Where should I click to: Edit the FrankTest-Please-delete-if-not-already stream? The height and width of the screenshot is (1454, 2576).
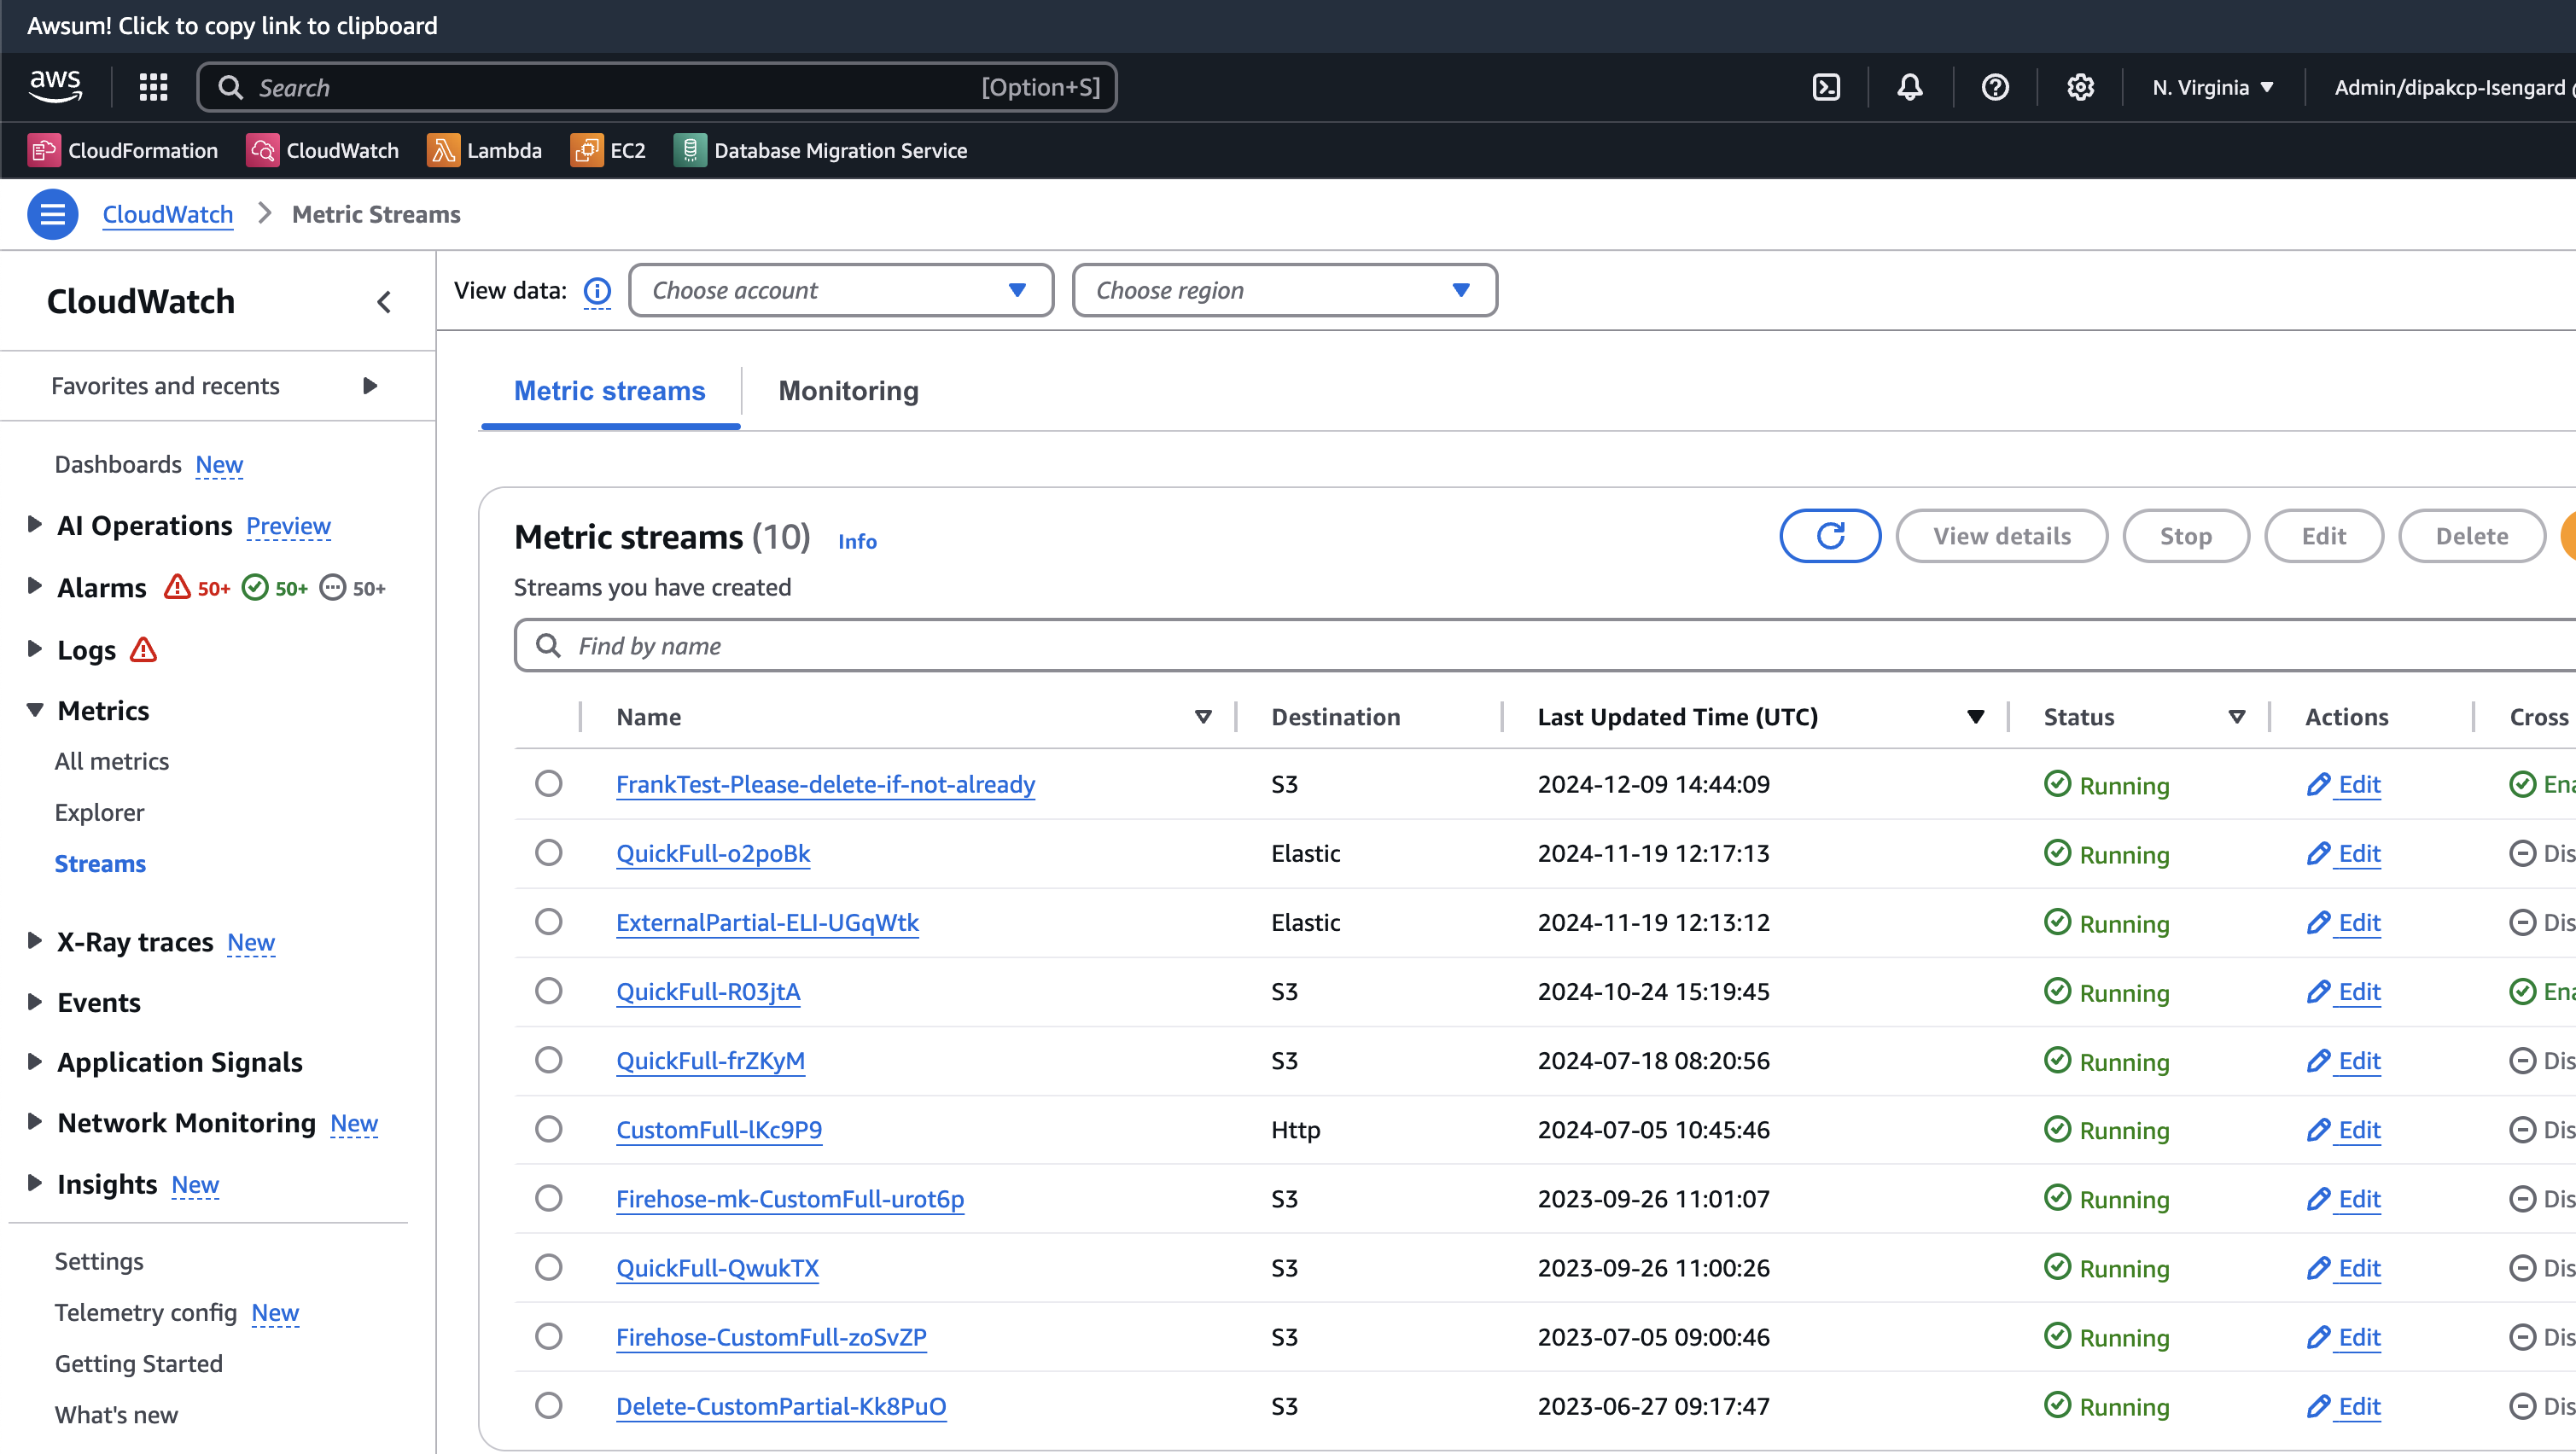tap(2344, 784)
